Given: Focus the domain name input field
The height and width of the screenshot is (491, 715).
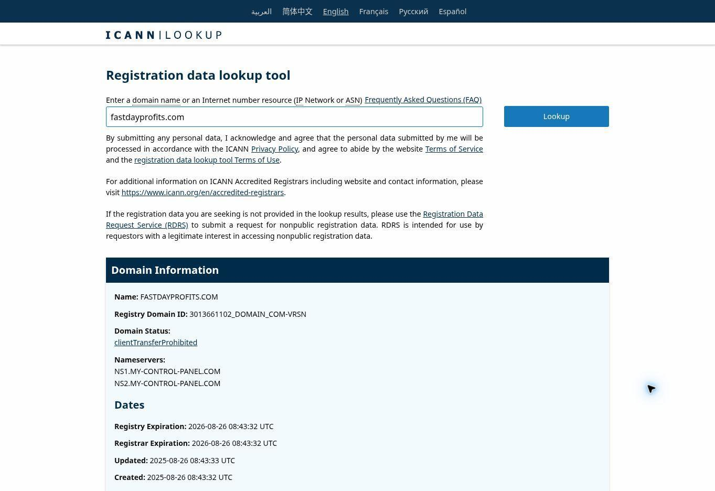Looking at the screenshot, I should click(x=294, y=117).
